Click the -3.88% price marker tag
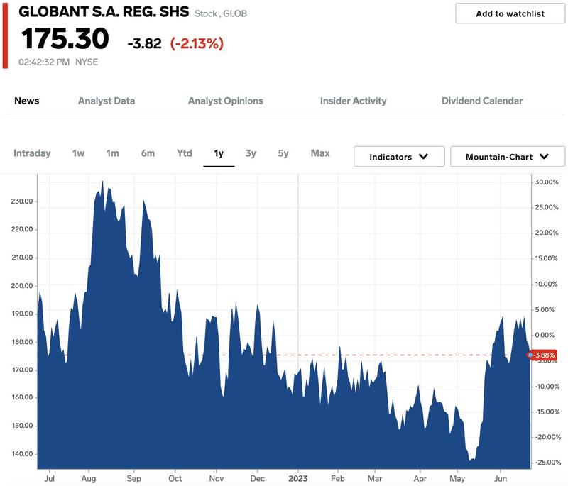The image size is (568, 486). (542, 355)
